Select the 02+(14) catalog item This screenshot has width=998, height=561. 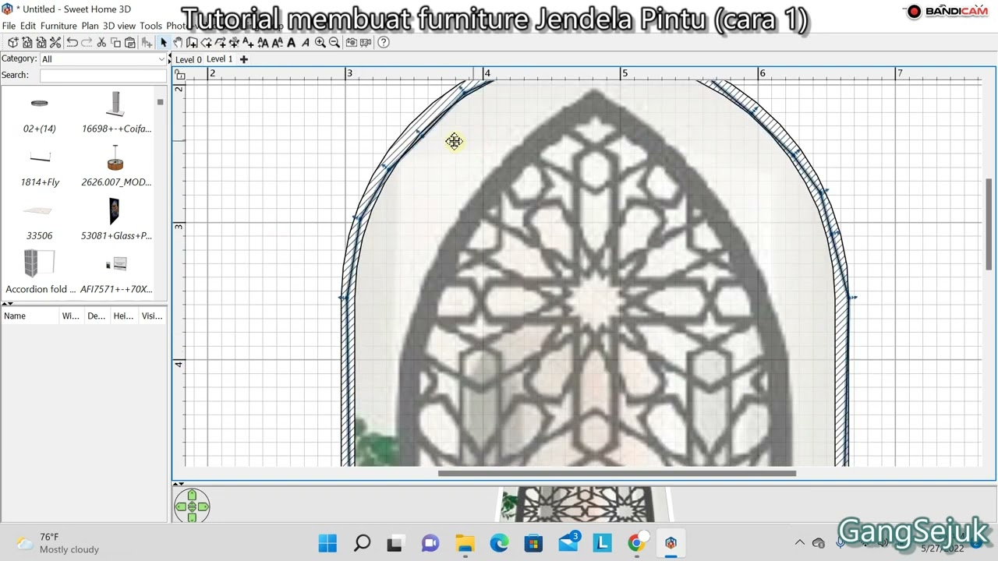39,114
